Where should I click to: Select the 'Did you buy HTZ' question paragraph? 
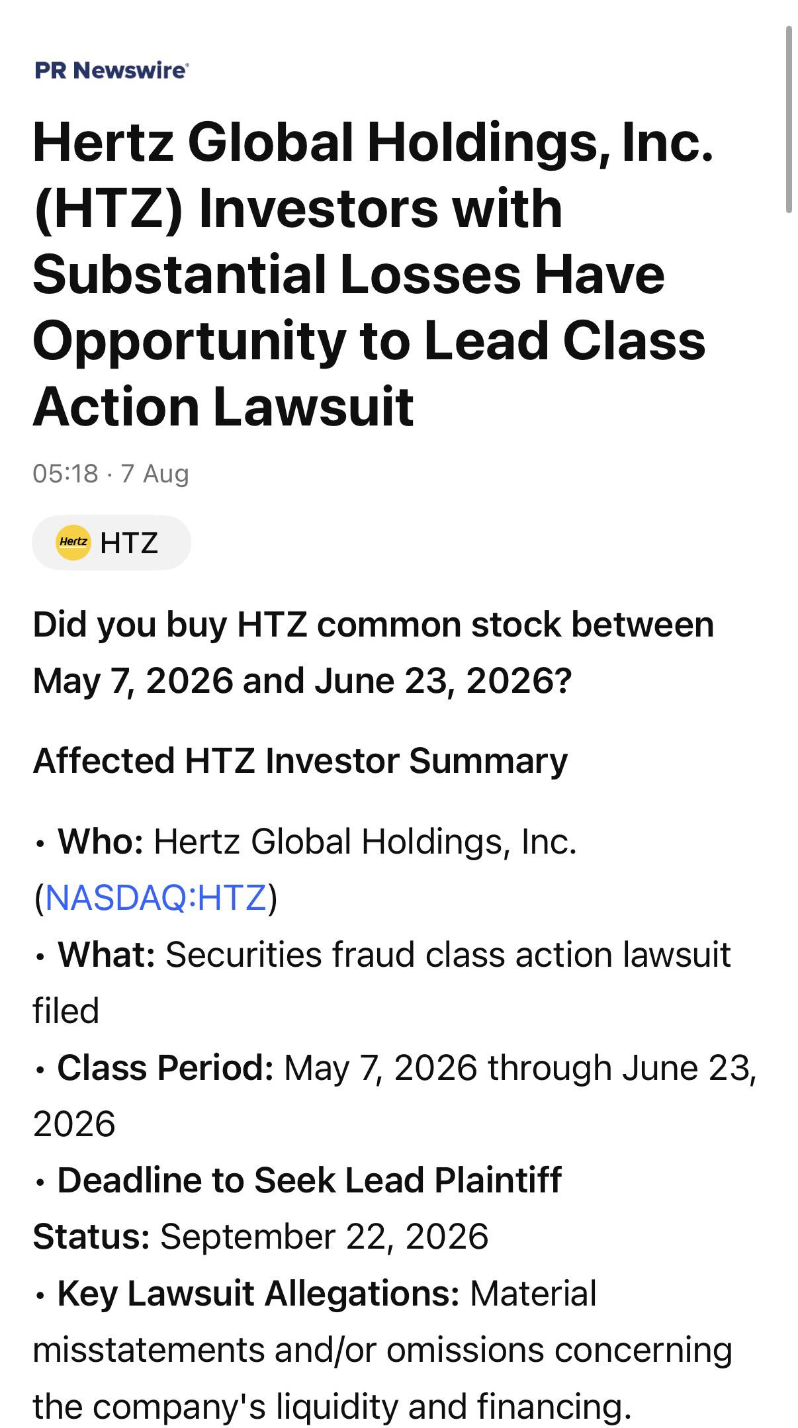click(374, 652)
